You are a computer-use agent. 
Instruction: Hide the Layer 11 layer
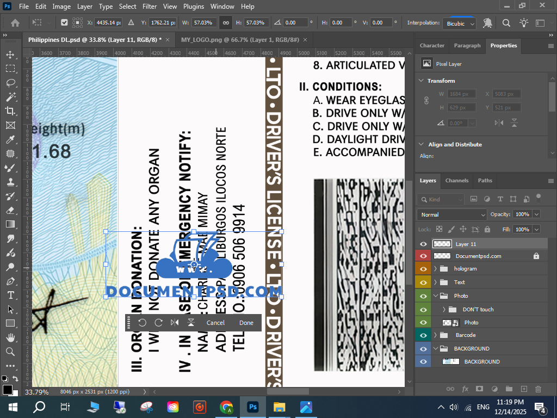[423, 244]
